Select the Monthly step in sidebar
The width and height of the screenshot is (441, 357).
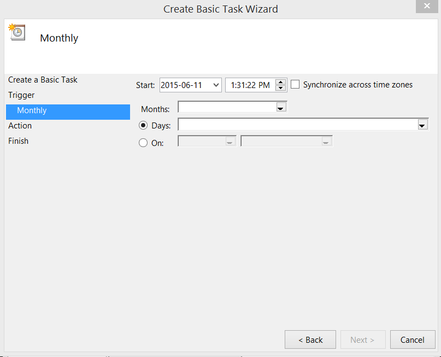click(32, 110)
